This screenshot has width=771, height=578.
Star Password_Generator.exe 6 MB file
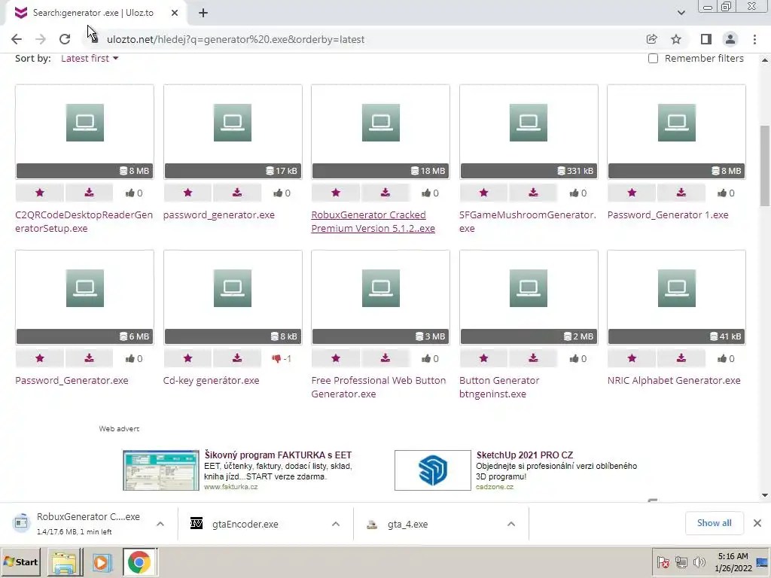click(40, 358)
